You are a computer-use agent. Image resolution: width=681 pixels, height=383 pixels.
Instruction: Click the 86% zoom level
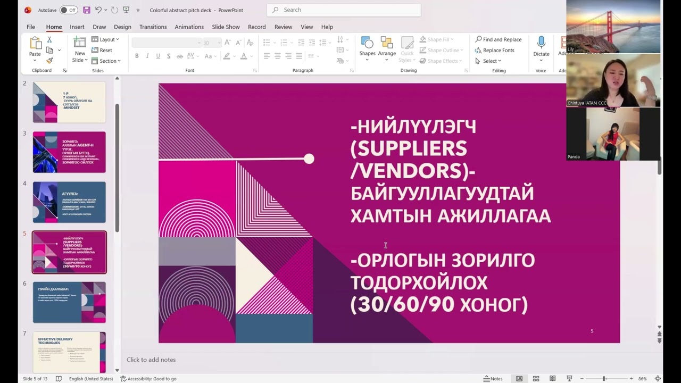643,379
